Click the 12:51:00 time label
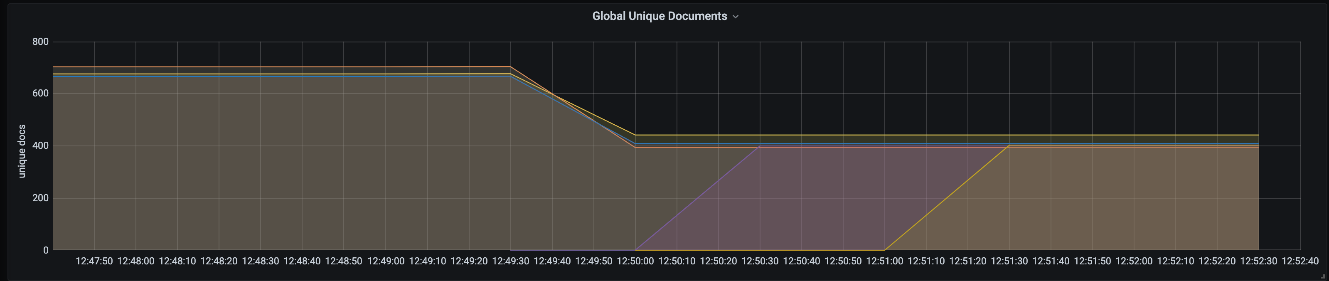 884,261
